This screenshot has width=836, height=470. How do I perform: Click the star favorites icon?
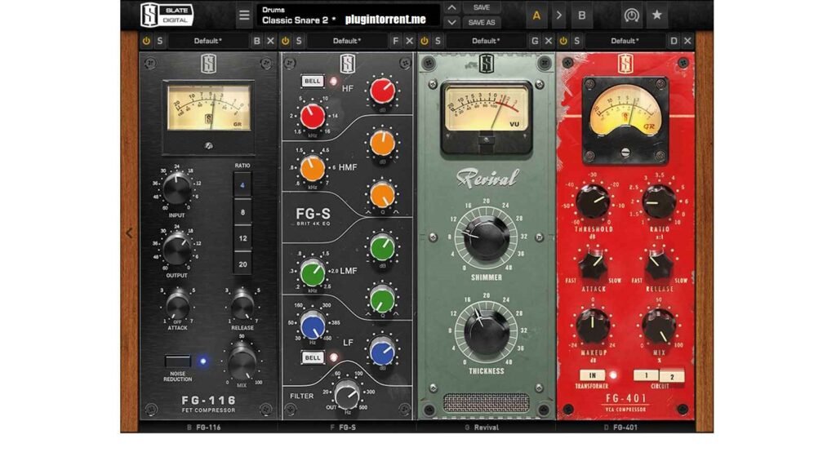pyautogui.click(x=657, y=15)
